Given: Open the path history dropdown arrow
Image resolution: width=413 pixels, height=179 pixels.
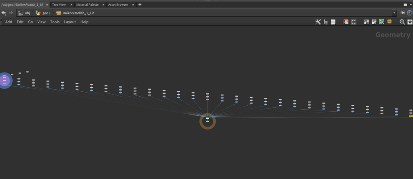Looking at the screenshot, I should pyautogui.click(x=394, y=13).
